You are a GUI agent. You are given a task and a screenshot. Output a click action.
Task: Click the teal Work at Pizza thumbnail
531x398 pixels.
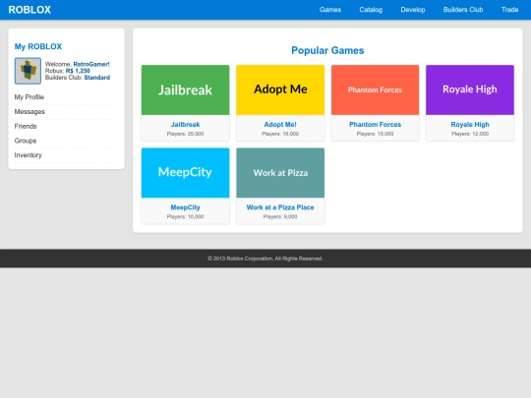click(280, 173)
